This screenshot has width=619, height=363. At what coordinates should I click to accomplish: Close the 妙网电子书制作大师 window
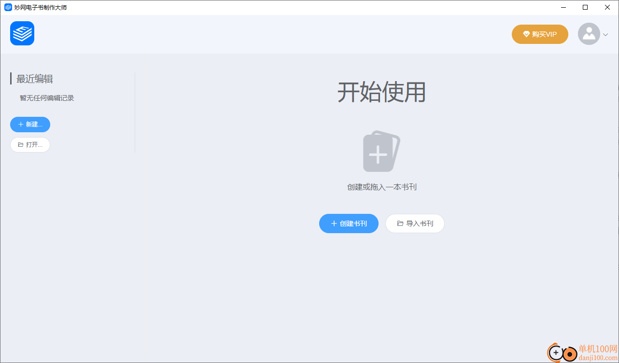tap(607, 7)
